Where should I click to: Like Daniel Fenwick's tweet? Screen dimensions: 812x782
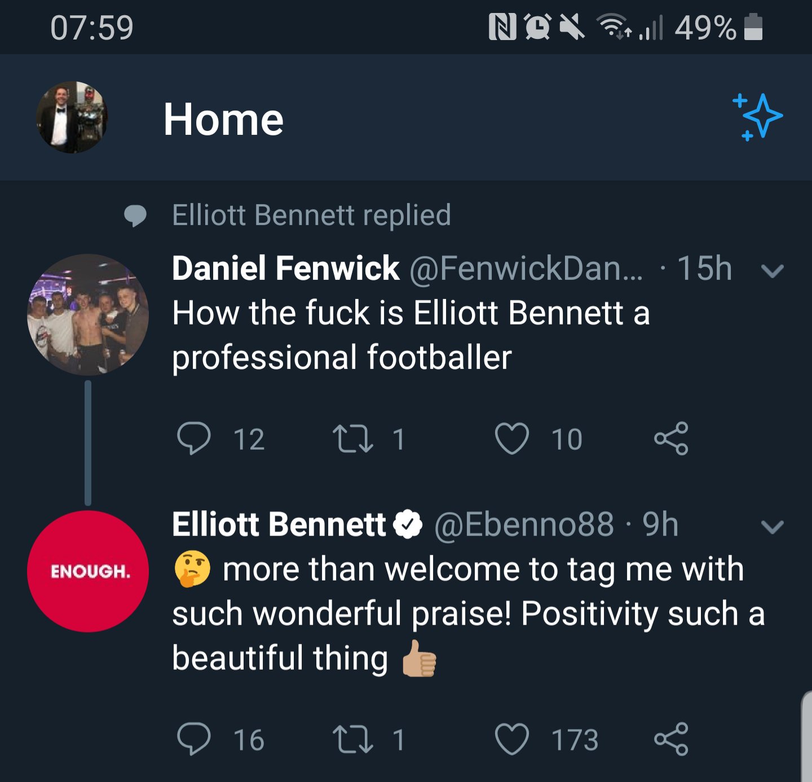coord(511,438)
